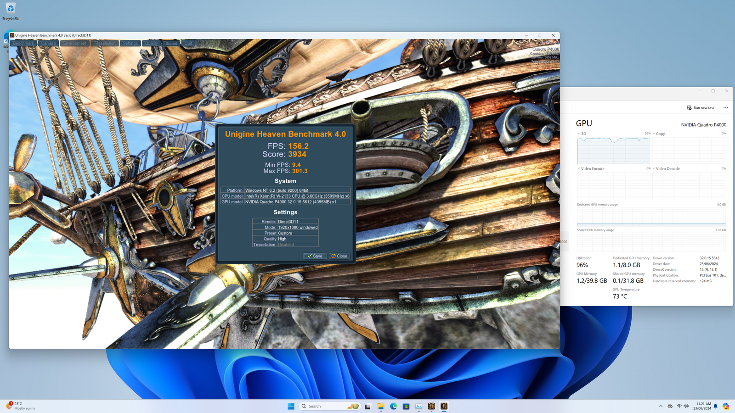Open the Copilot icon in the taskbar

coord(726,406)
